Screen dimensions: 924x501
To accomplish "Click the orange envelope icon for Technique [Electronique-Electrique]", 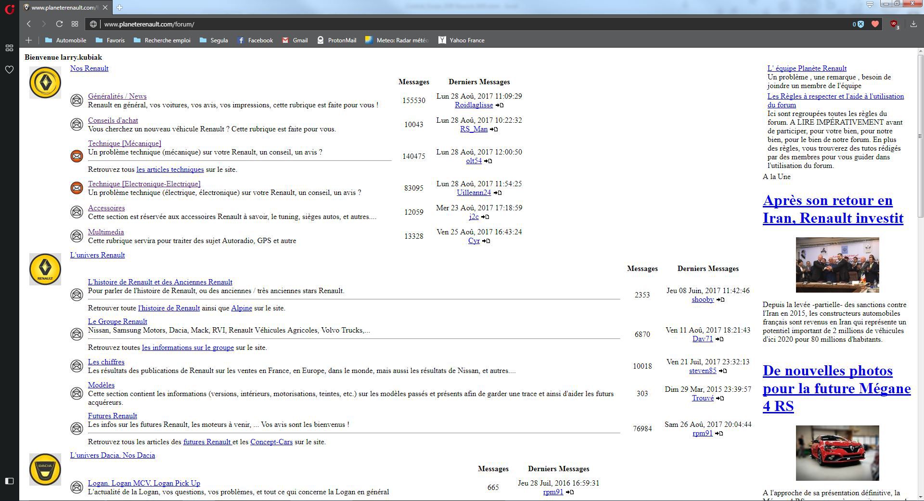I will pyautogui.click(x=77, y=188).
